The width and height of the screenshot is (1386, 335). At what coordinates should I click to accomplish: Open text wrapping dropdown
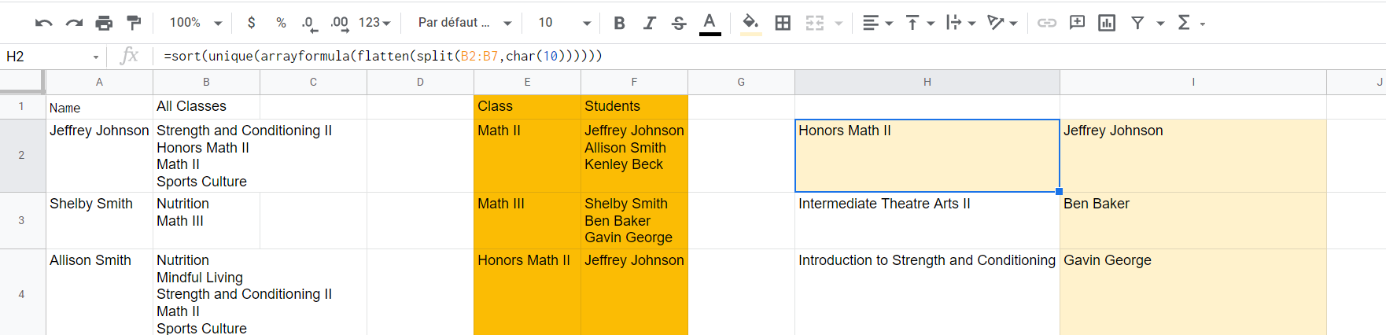pyautogui.click(x=960, y=23)
